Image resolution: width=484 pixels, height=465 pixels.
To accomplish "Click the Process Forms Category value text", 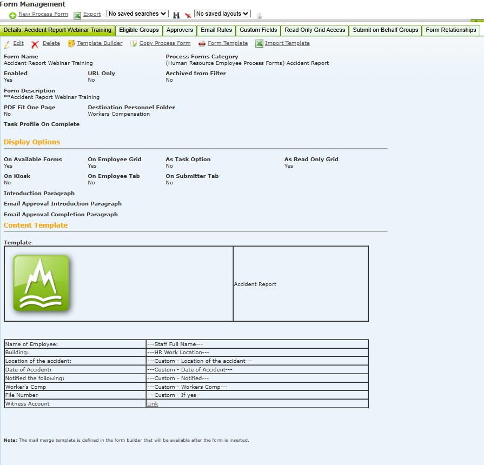I will [x=247, y=63].
